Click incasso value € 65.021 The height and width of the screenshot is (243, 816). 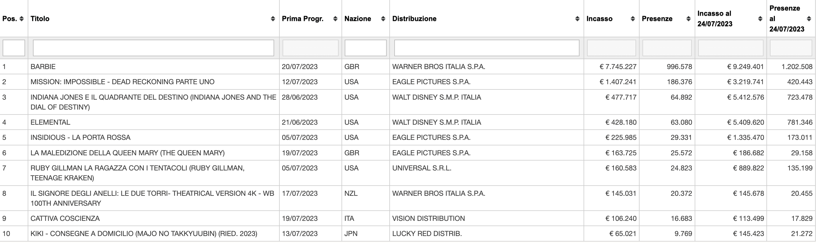point(623,234)
